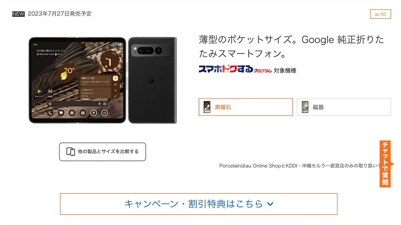The image size is (401, 225).
Task: Open the チャットで質問 chat tab
Action: (385, 164)
